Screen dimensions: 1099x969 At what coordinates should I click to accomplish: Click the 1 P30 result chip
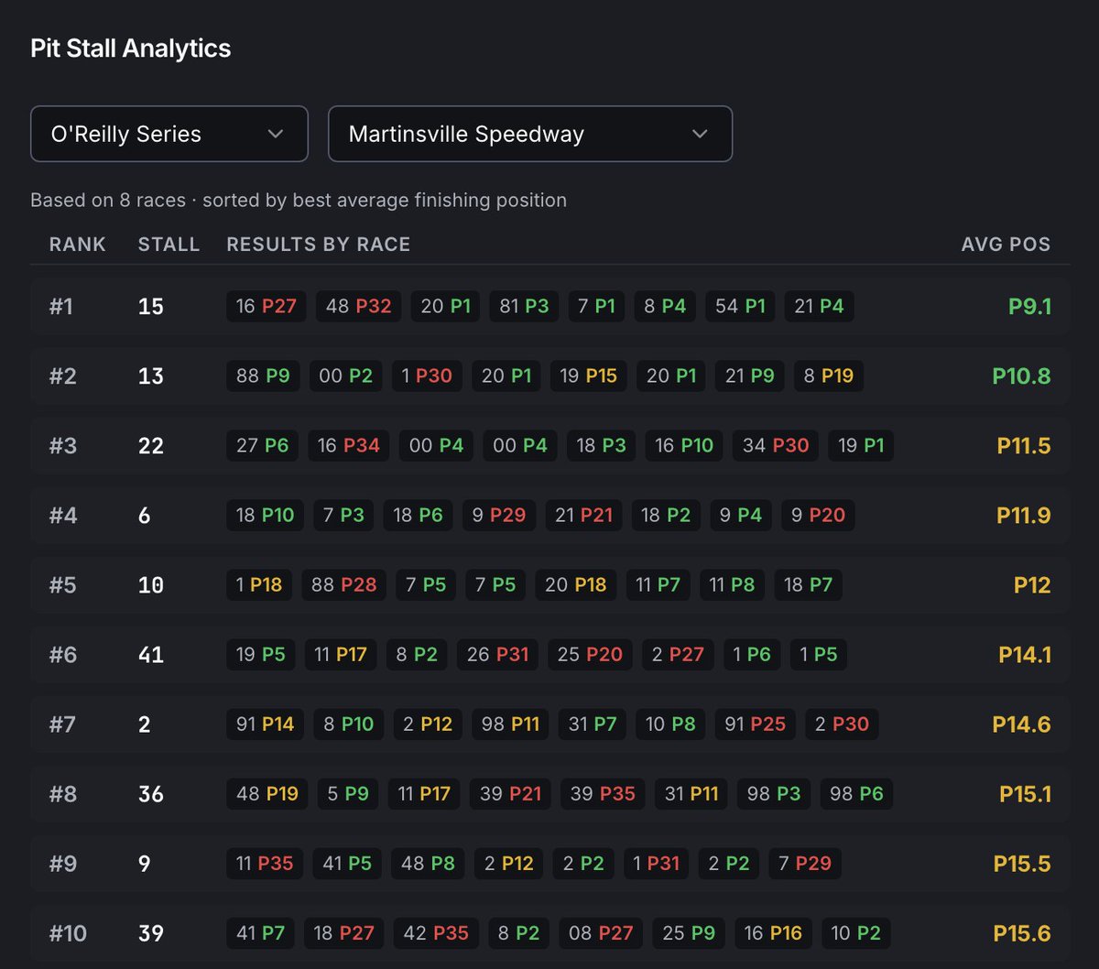(427, 376)
